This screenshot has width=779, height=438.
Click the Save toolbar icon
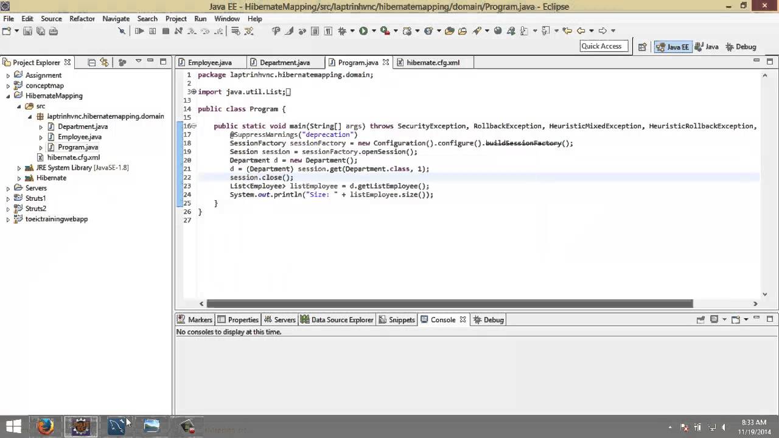click(x=27, y=31)
